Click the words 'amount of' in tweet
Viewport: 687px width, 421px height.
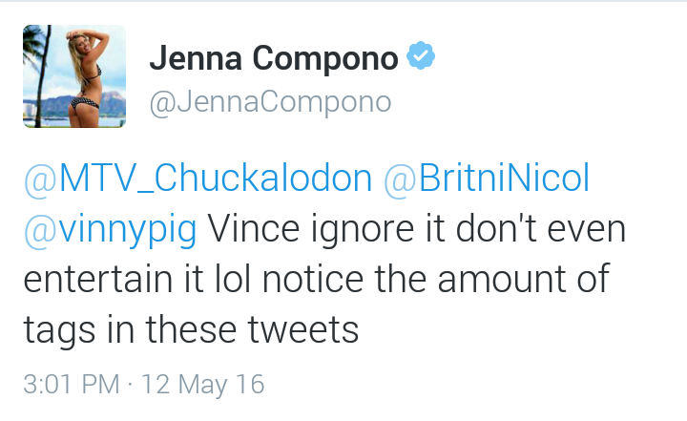click(x=524, y=279)
